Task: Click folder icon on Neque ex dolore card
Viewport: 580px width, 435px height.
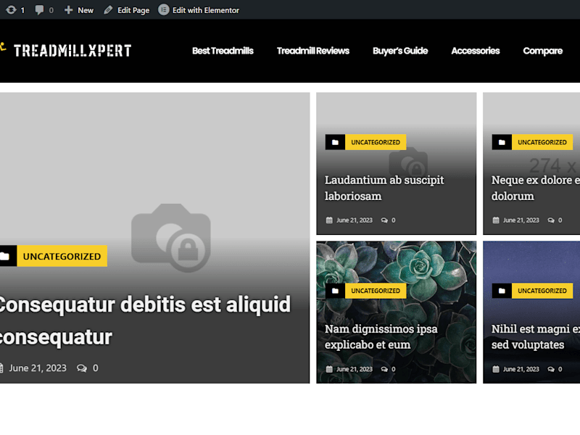Action: coord(502,142)
